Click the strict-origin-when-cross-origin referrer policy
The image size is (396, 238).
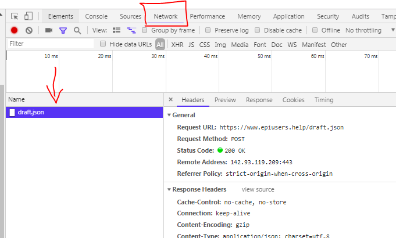pos(279,174)
